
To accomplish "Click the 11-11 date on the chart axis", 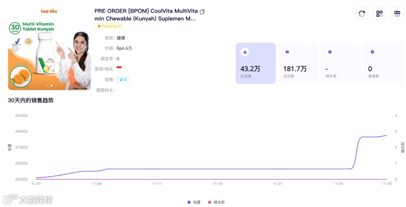I will 157,184.
